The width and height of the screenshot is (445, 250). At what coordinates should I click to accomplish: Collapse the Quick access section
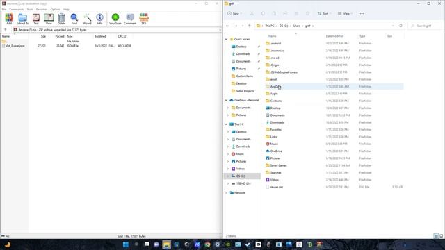click(226, 39)
